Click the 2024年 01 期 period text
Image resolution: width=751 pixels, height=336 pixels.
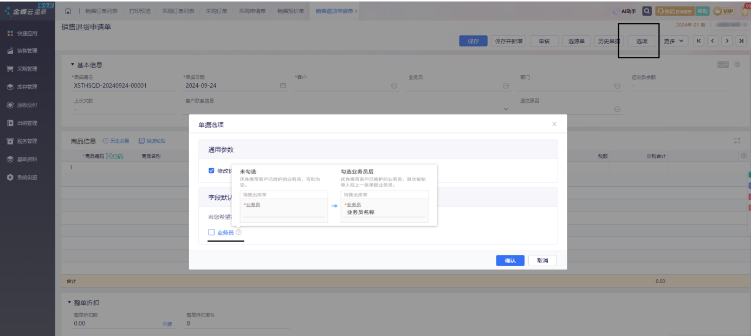691,25
